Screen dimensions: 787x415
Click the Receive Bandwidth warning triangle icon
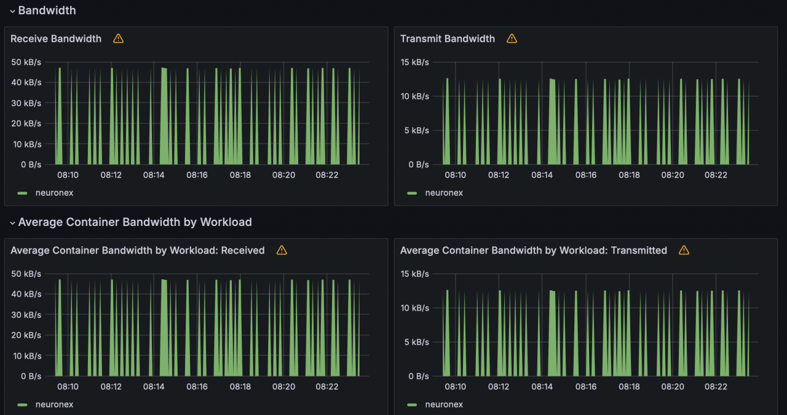pos(119,39)
